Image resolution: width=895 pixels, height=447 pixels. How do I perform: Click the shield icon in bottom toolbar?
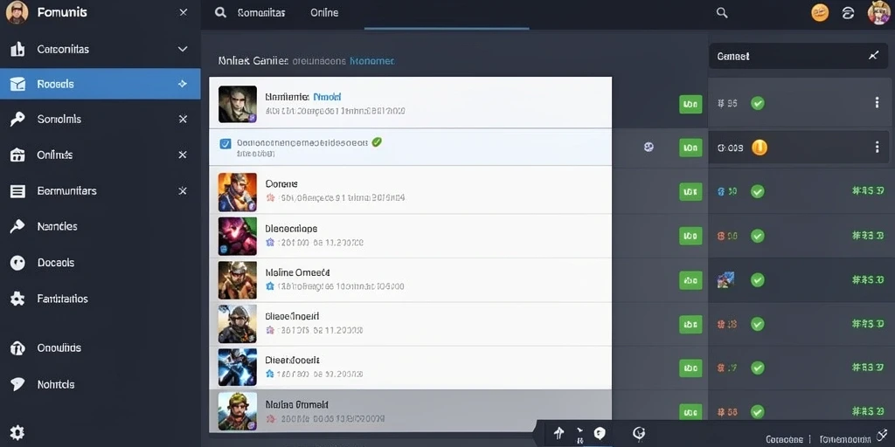click(x=599, y=433)
